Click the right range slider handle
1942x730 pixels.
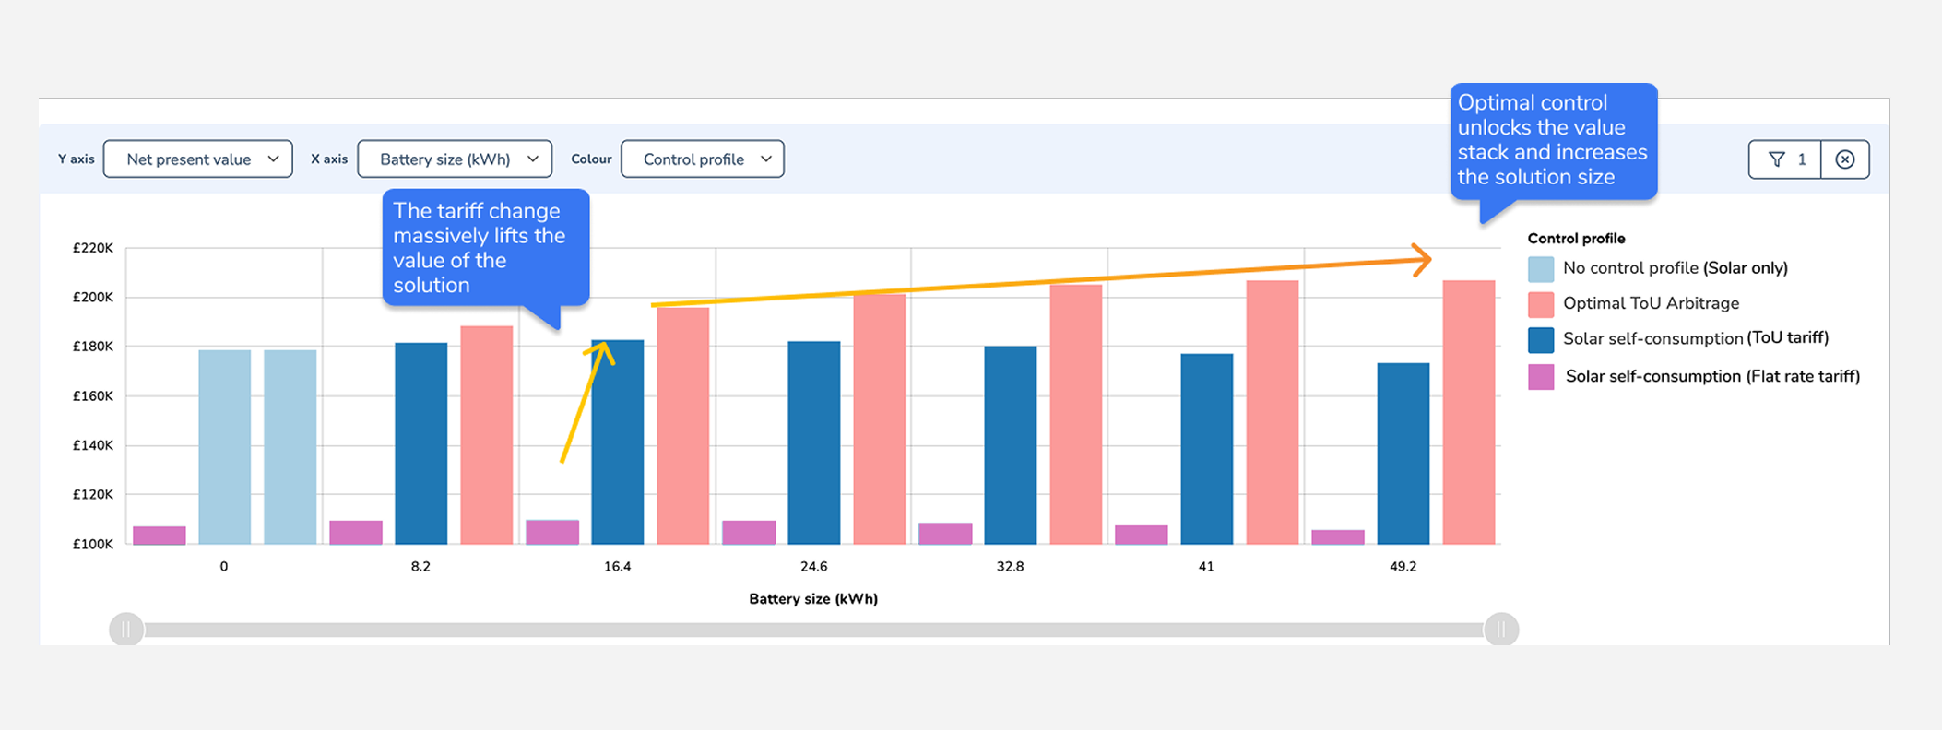pos(1501,630)
